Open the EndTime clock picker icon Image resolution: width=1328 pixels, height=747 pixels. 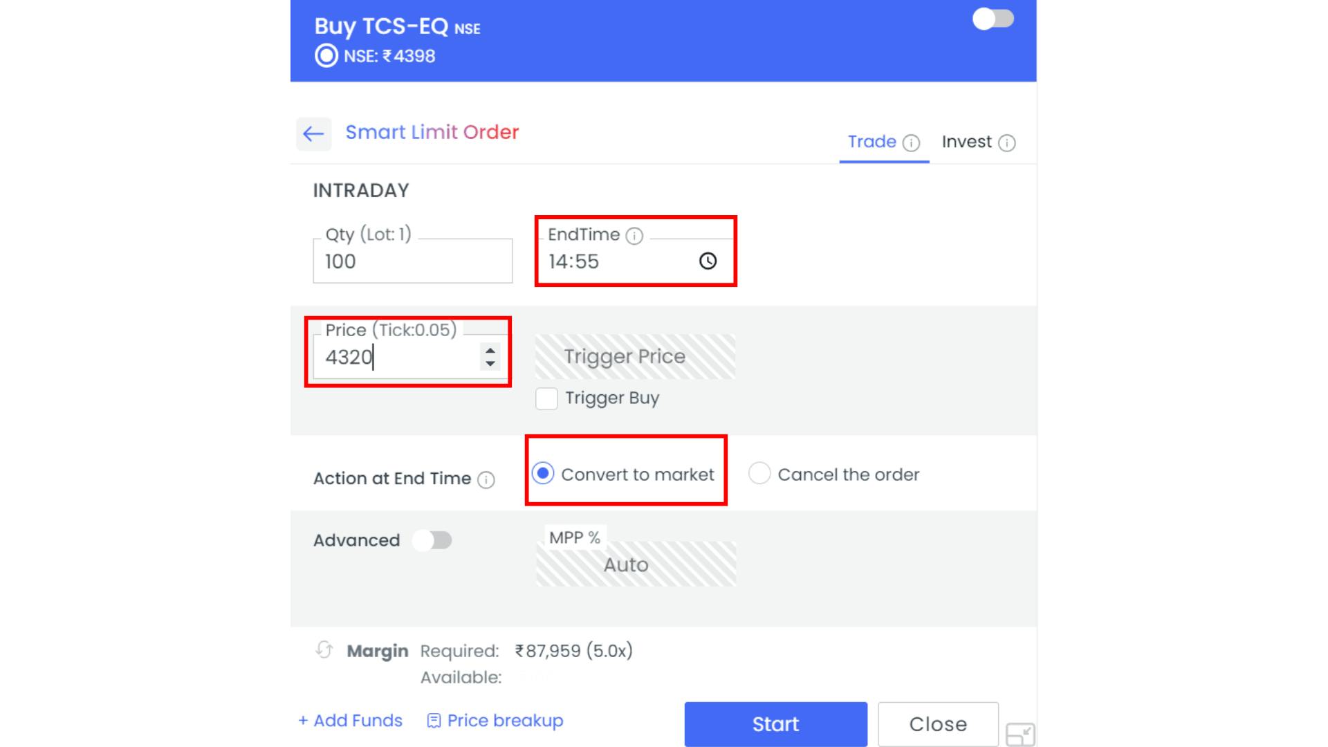(708, 261)
